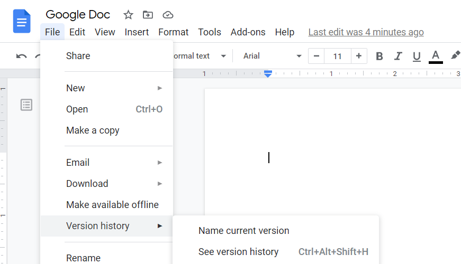Toggle bold formatting
The image size is (461, 264).
tap(379, 56)
